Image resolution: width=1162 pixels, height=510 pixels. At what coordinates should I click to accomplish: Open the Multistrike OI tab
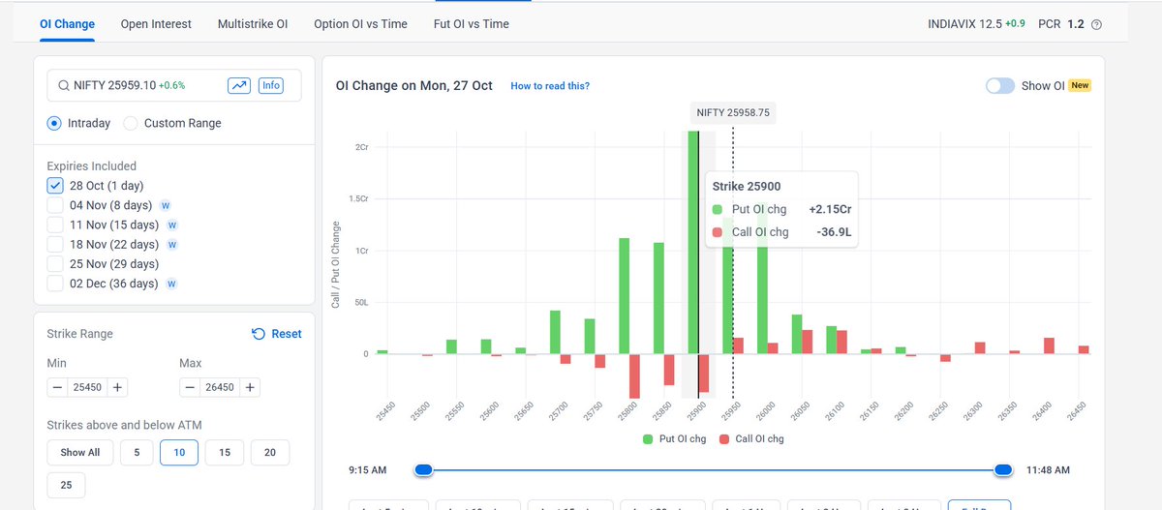(x=253, y=23)
